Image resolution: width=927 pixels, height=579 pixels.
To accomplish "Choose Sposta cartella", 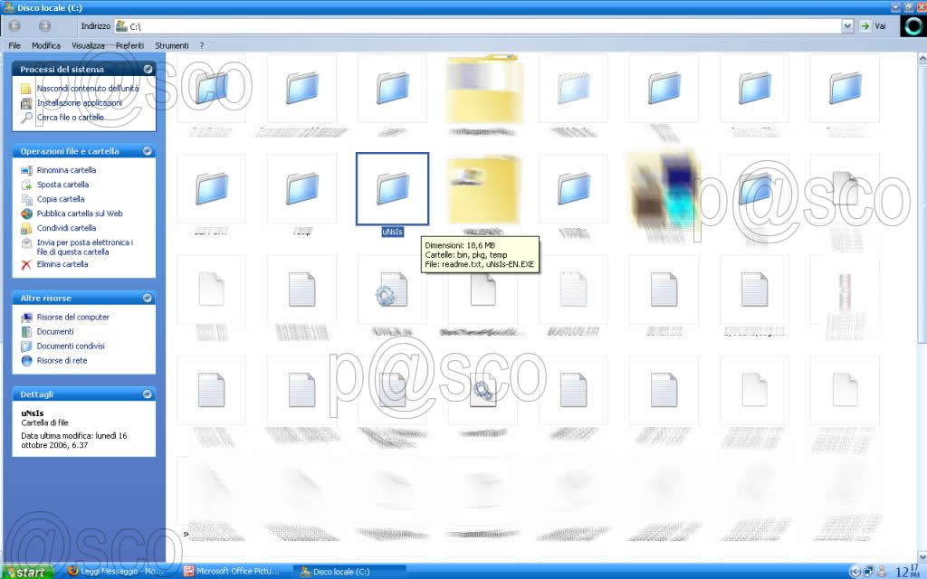I will click(x=62, y=185).
